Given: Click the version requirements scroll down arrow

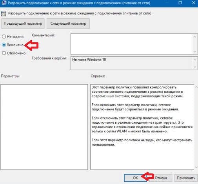Looking at the screenshot, I should click(x=194, y=67).
